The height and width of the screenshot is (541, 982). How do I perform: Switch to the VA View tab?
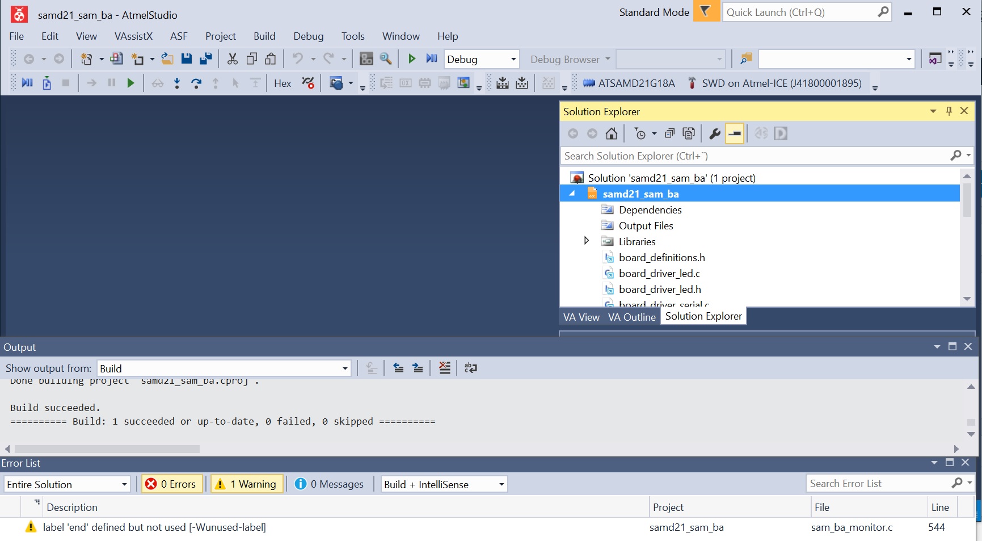581,317
